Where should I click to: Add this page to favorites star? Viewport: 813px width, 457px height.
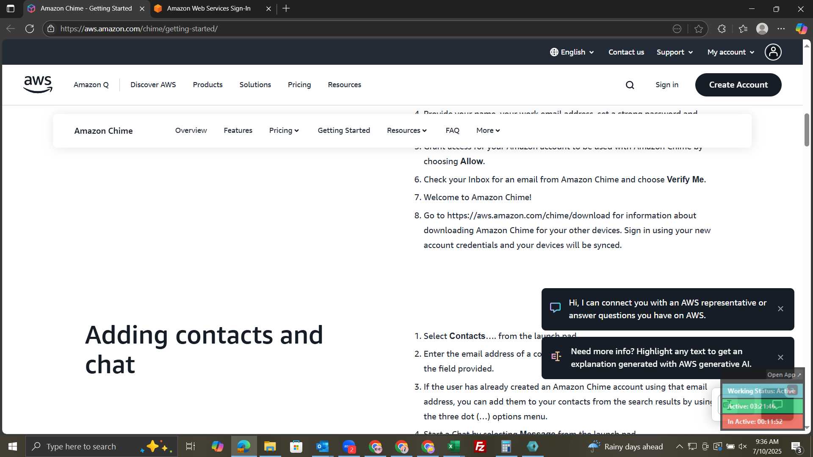coord(699,29)
